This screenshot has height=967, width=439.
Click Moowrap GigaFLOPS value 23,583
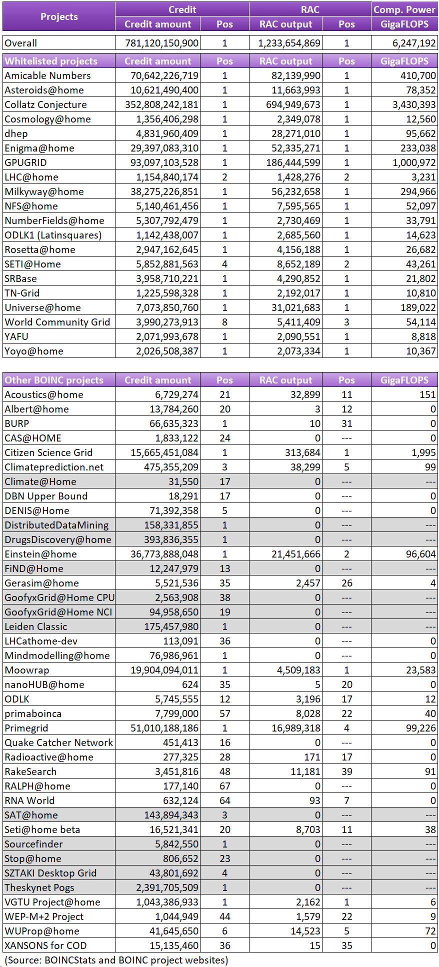point(421,670)
